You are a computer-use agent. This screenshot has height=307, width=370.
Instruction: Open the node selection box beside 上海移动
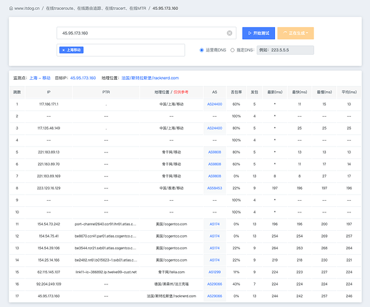point(134,50)
